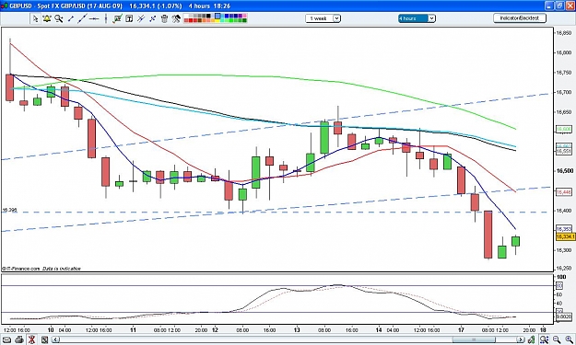The image size is (576, 345).
Task: Pick the bright red color swatch
Action: tap(191, 20)
